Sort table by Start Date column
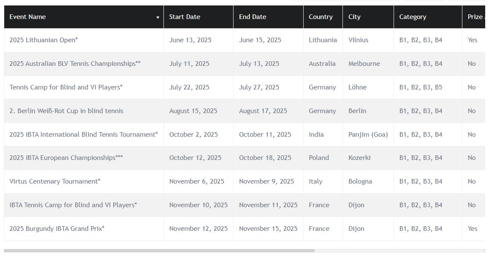The height and width of the screenshot is (257, 489). point(185,17)
